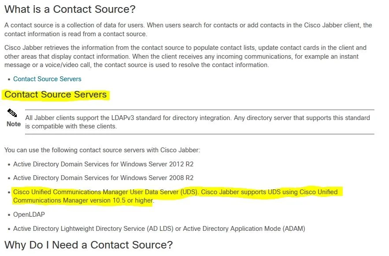Screen dimensions: 389x256
Task: Select the OpenLDAP bullet item
Action: [29, 215]
